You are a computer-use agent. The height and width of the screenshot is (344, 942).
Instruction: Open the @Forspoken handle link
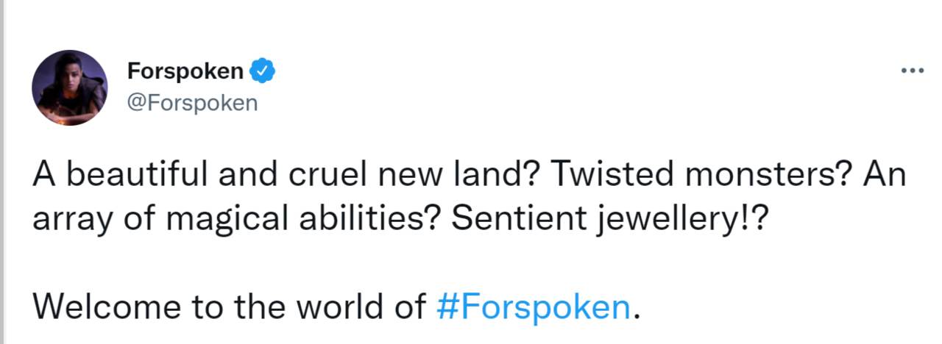193,102
